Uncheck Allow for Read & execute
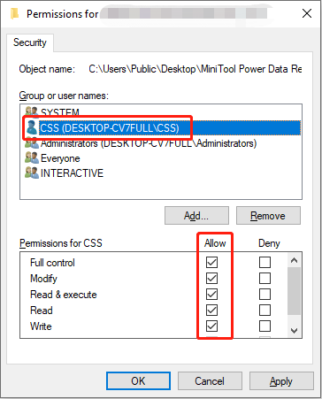 [211, 294]
